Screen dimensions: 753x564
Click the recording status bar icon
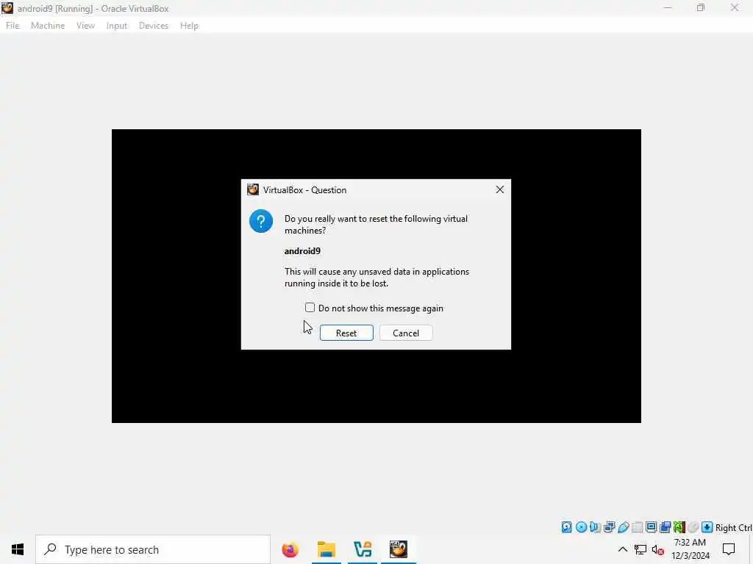pyautogui.click(x=665, y=527)
